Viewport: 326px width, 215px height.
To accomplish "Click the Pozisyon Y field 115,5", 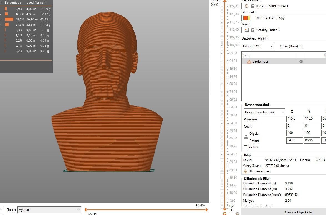I will [312, 119].
